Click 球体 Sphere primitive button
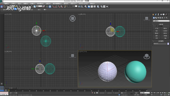The height and width of the screenshot is (96, 170). (157, 31)
